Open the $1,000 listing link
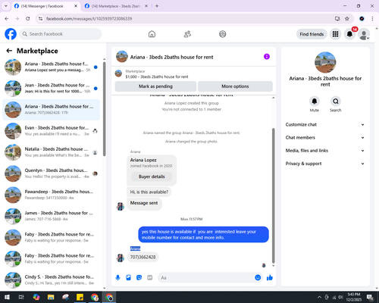Viewport: 379px width, 303px height. (x=157, y=77)
